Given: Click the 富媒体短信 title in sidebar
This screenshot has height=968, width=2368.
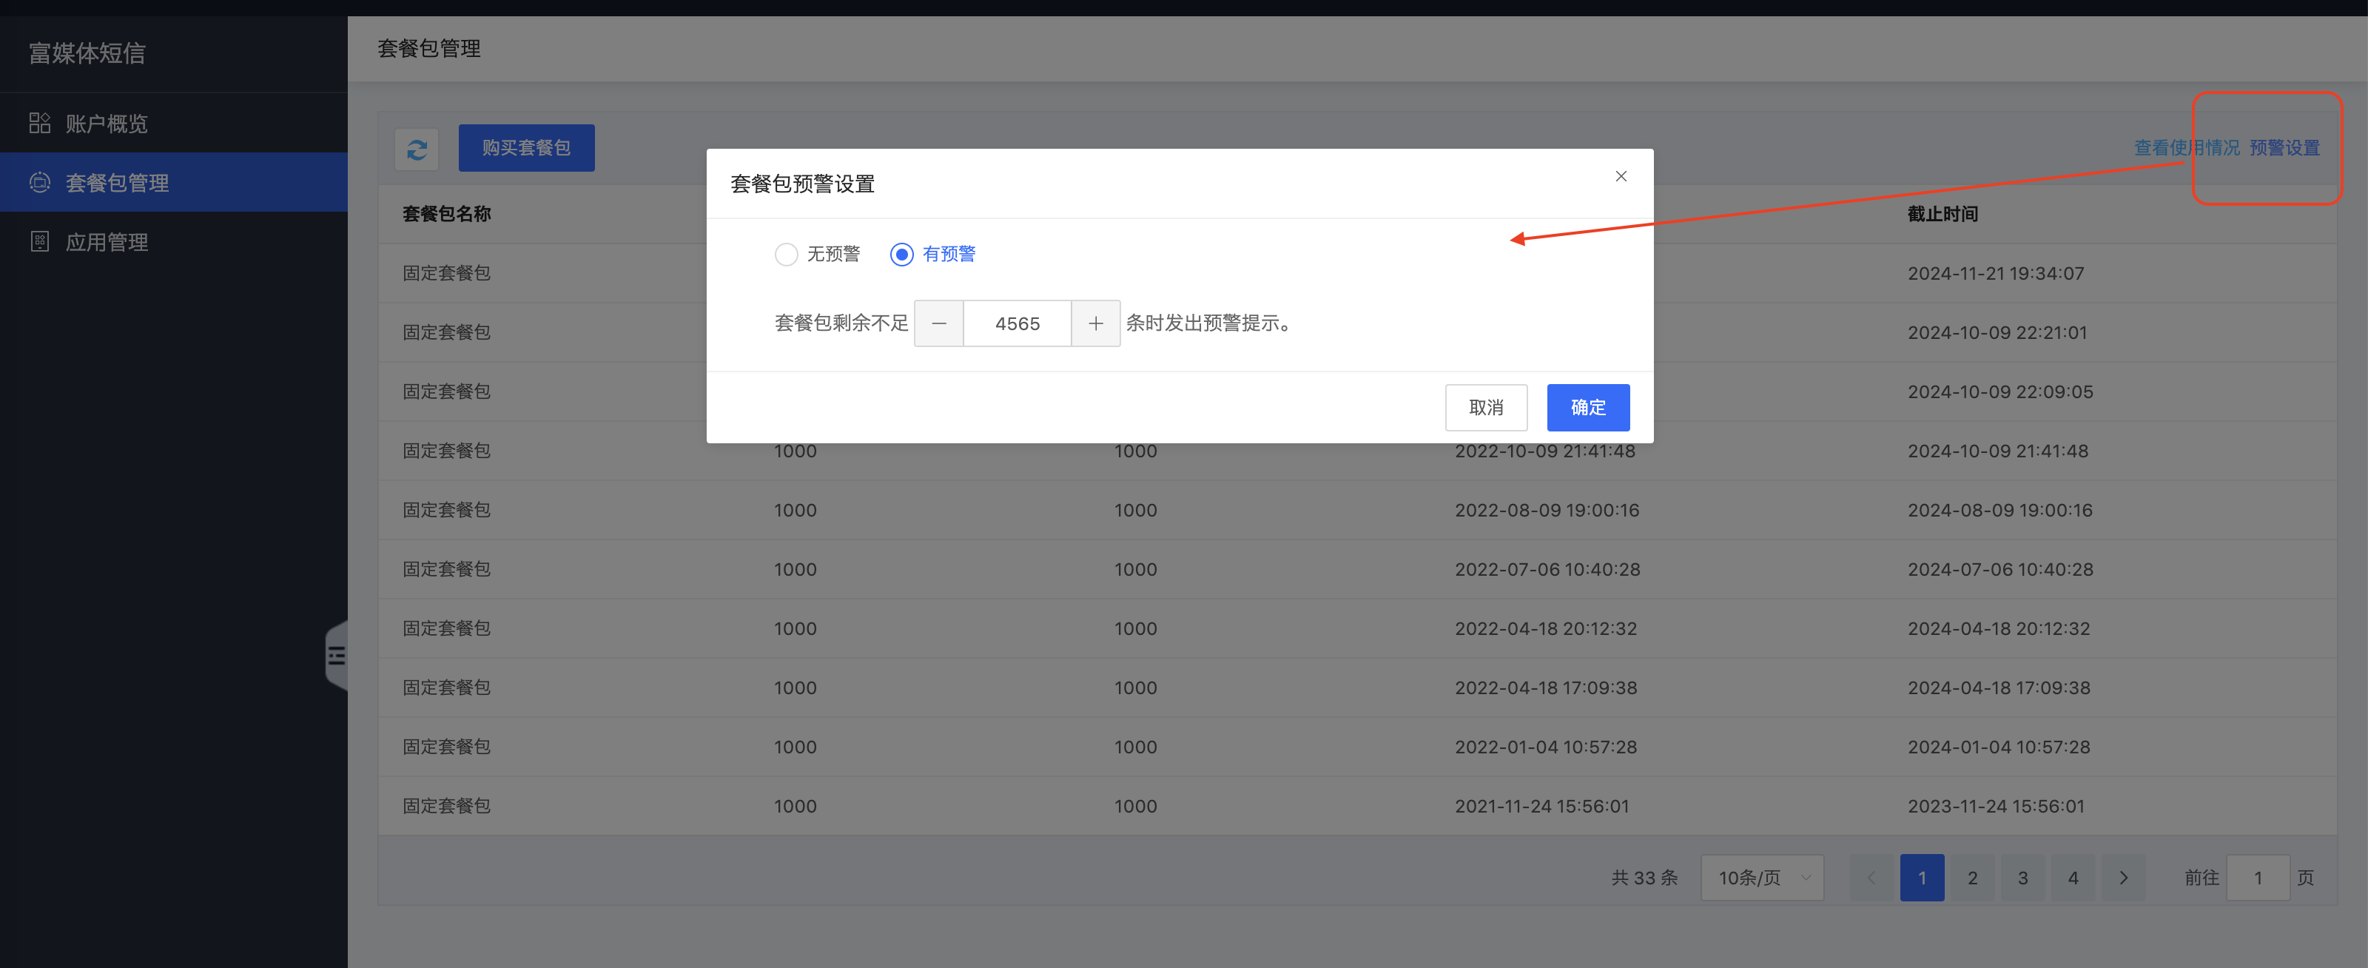Looking at the screenshot, I should 87,53.
